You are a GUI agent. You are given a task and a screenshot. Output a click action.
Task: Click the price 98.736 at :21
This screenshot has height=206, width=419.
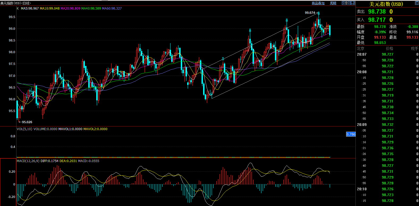click(x=388, y=148)
